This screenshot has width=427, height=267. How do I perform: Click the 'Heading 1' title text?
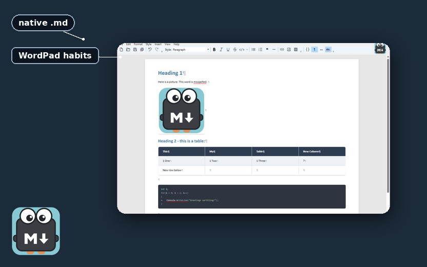pyautogui.click(x=170, y=73)
